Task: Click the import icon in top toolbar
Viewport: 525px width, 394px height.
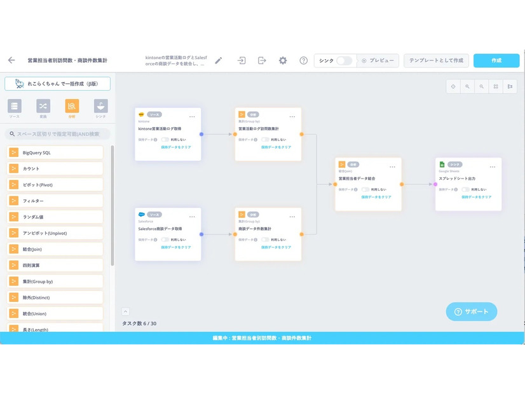Action: point(242,60)
